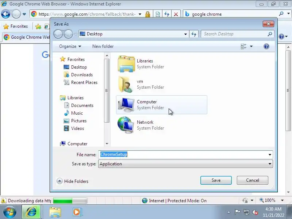The height and width of the screenshot is (219, 292).
Task: Click the Save As dialog forward button
Action: pos(69,34)
